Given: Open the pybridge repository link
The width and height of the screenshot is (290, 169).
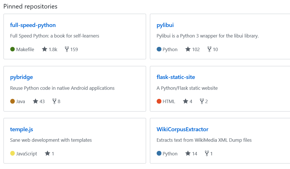Looking at the screenshot, I should point(21,77).
